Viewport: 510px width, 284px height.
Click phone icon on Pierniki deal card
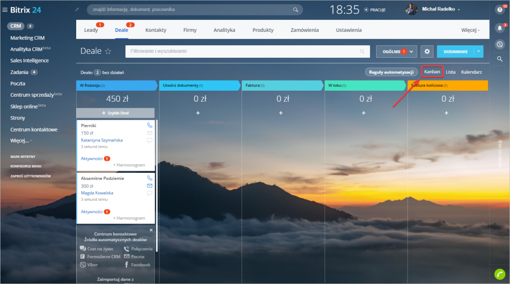(x=149, y=126)
